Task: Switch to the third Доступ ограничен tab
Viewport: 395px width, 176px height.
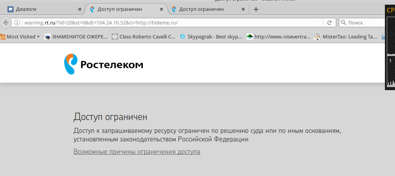Action: click(x=207, y=9)
